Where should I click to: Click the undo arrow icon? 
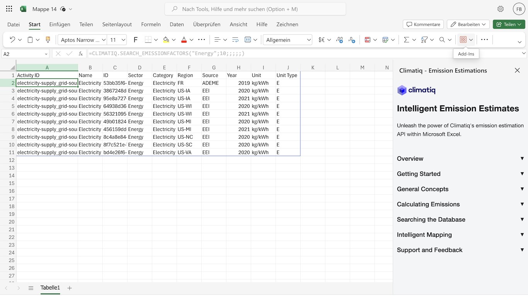pos(12,40)
